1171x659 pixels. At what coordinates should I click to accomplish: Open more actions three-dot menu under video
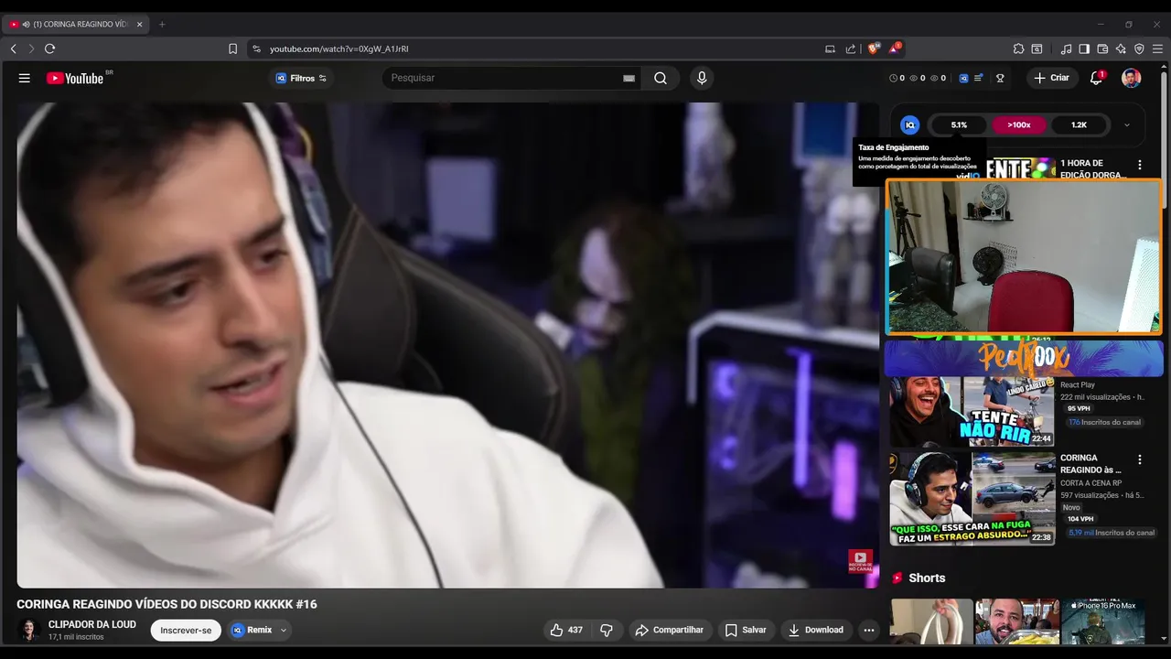coord(868,630)
